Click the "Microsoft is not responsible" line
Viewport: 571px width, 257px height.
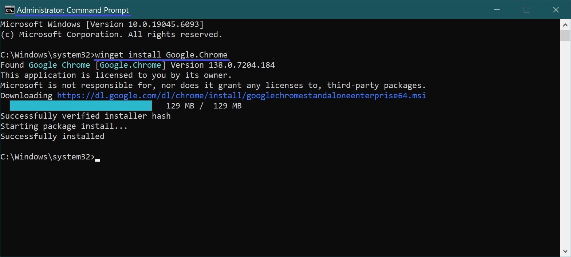point(213,86)
